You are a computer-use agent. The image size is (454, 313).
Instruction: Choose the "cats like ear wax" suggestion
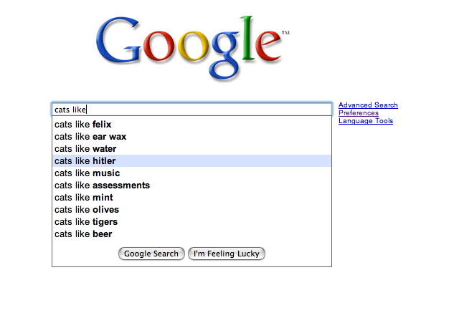click(90, 137)
